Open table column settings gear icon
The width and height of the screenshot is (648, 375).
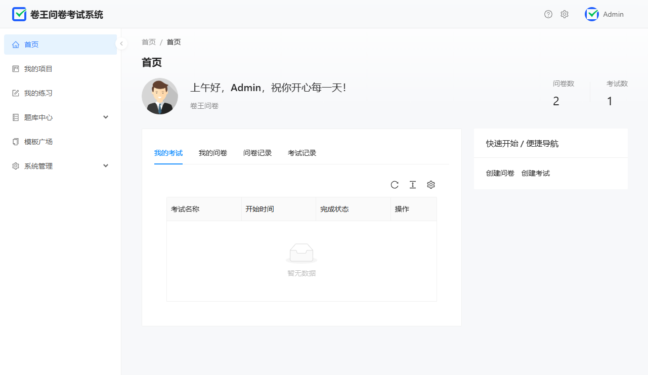(431, 185)
